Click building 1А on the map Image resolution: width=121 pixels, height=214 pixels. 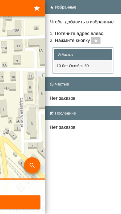tap(40, 50)
